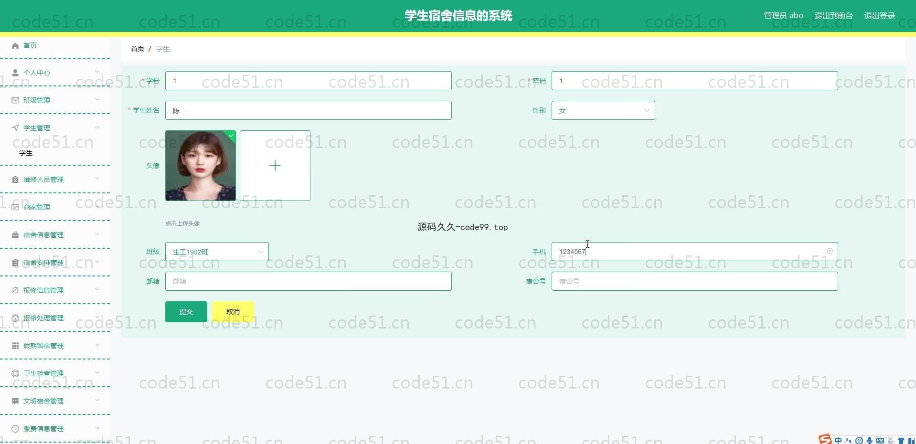Click 退出到前台 in the header

pyautogui.click(x=833, y=16)
